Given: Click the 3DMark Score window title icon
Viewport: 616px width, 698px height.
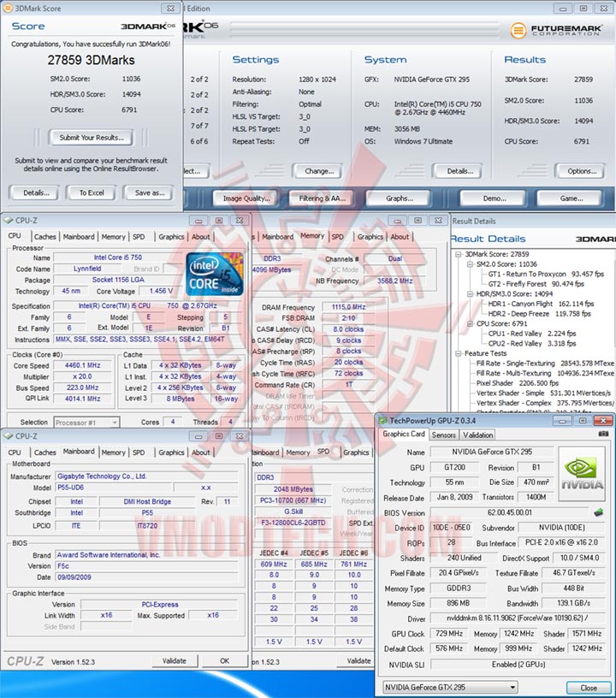Looking at the screenshot, I should [8, 9].
